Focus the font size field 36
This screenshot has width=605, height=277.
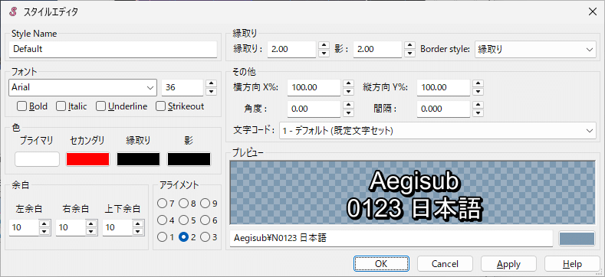pos(182,88)
